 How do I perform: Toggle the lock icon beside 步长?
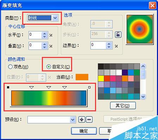(x=118, y=35)
